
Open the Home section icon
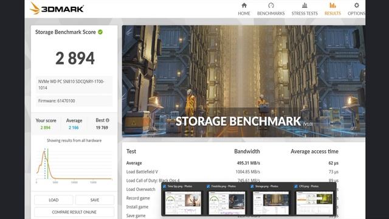pyautogui.click(x=244, y=5)
